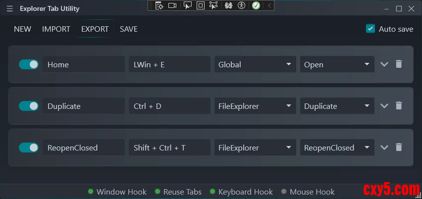Viewport: 422px width, 199px height.
Task: Click the Ctrl + D hotkey field
Action: [169, 106]
